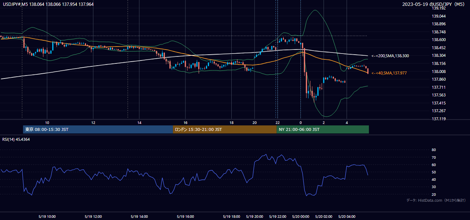Select the ロンドン 15:30-21:00 JST session bar
The width and height of the screenshot is (470, 220).
pos(225,129)
